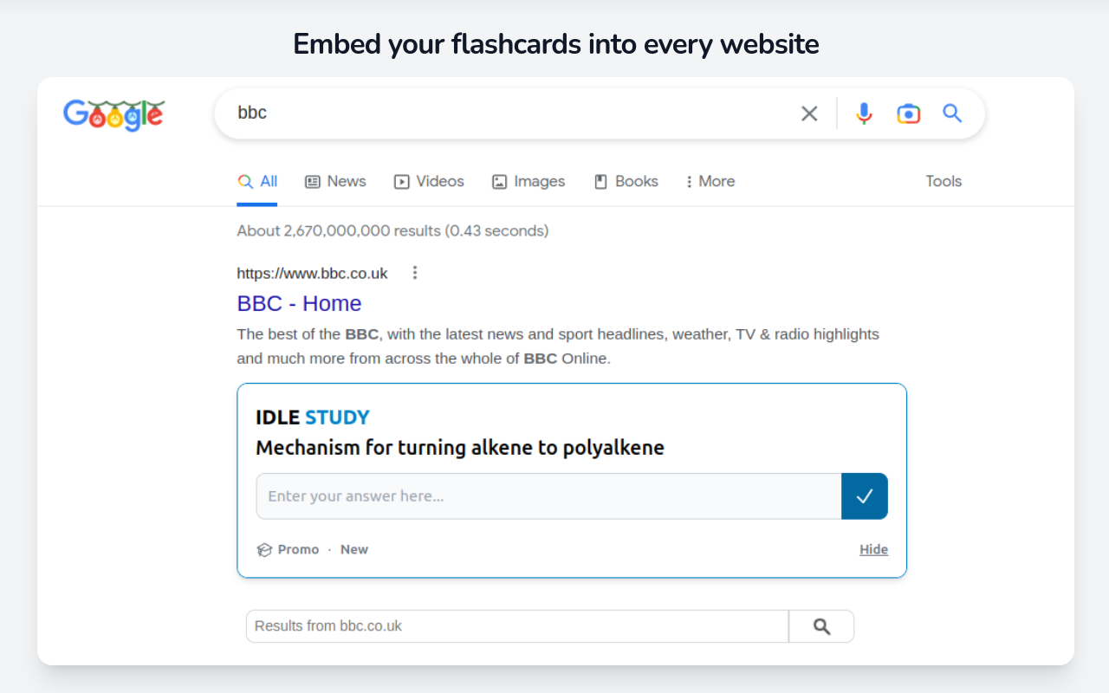Switch to the Images tab
1109x693 pixels.
(529, 181)
